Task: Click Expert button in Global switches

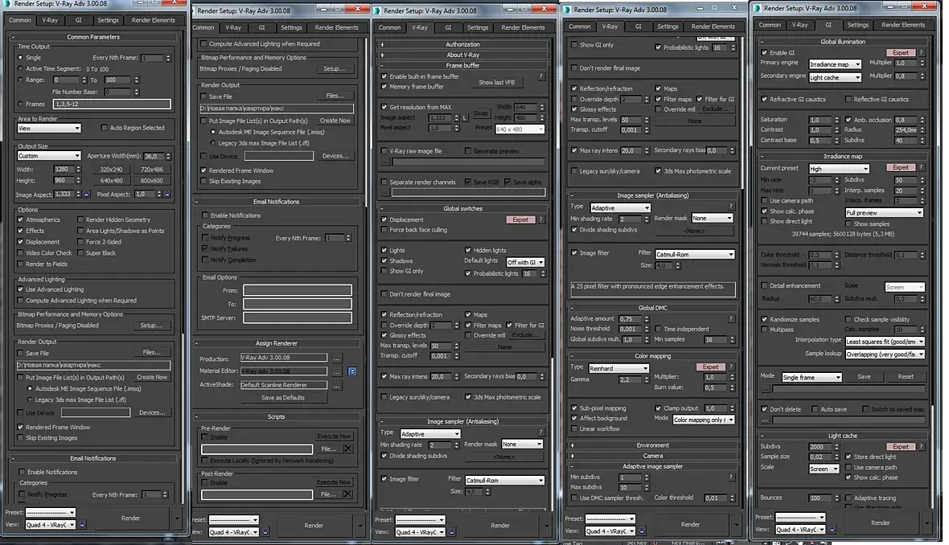Action: point(520,219)
